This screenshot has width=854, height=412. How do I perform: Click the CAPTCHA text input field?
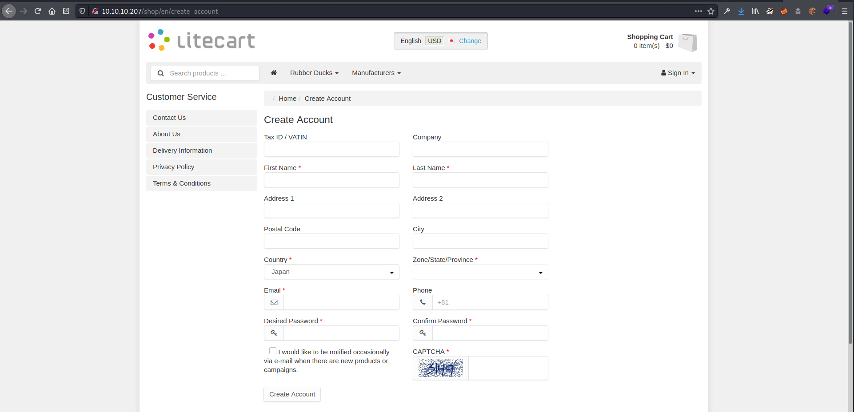pos(507,368)
